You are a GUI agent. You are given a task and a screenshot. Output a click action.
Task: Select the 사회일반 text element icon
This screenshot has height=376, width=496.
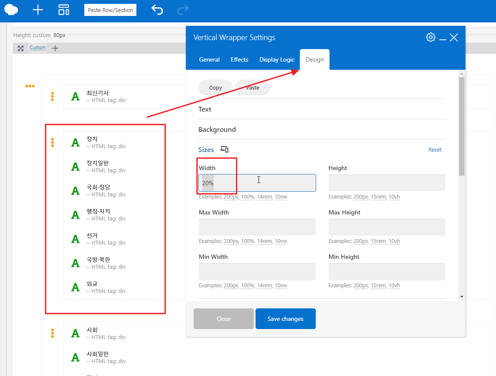pos(75,357)
